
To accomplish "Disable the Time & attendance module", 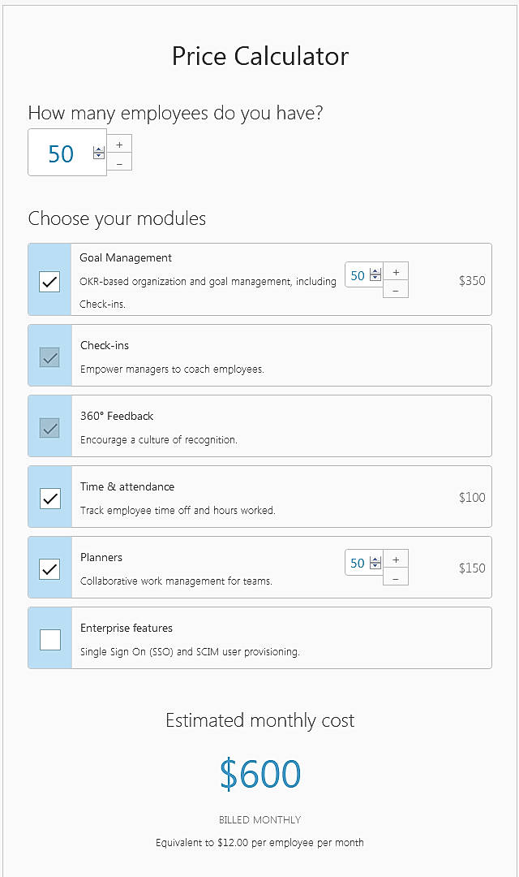I will pyautogui.click(x=49, y=497).
